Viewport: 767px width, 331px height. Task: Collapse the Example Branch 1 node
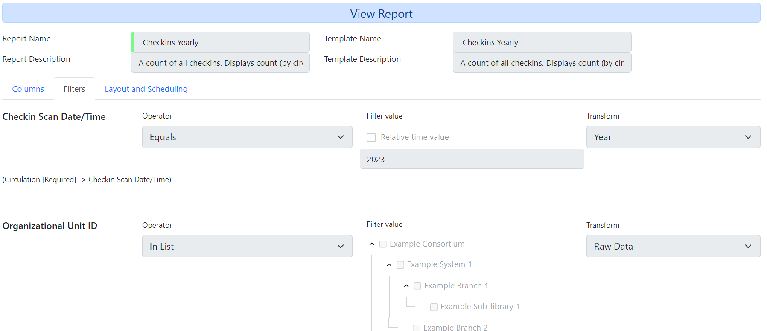[406, 286]
